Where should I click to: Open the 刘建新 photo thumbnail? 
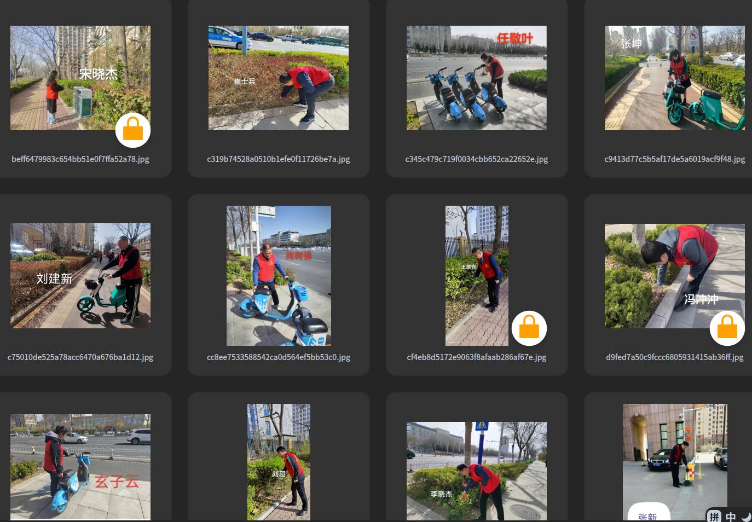80,276
